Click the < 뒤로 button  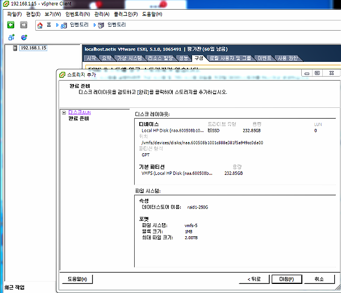[x=254, y=279]
